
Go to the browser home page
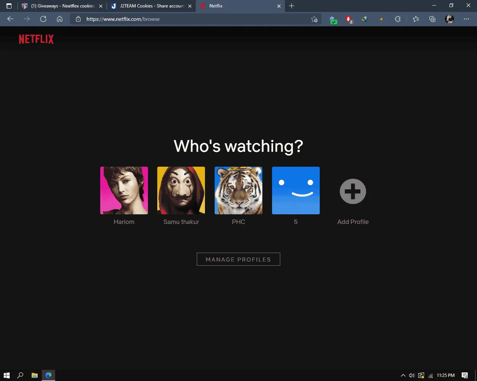(x=60, y=19)
